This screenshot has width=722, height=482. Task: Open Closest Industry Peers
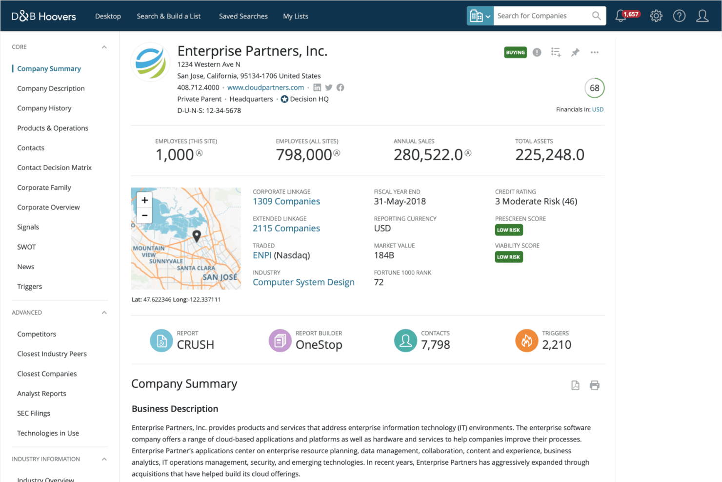52,354
